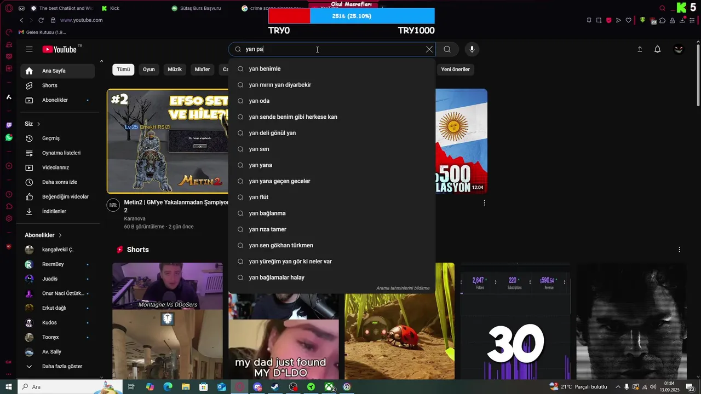Open Xbox app from taskbar
This screenshot has width=701, height=394.
(329, 387)
